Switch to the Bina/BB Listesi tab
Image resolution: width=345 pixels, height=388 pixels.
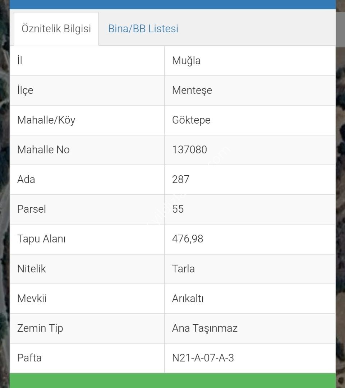point(143,29)
